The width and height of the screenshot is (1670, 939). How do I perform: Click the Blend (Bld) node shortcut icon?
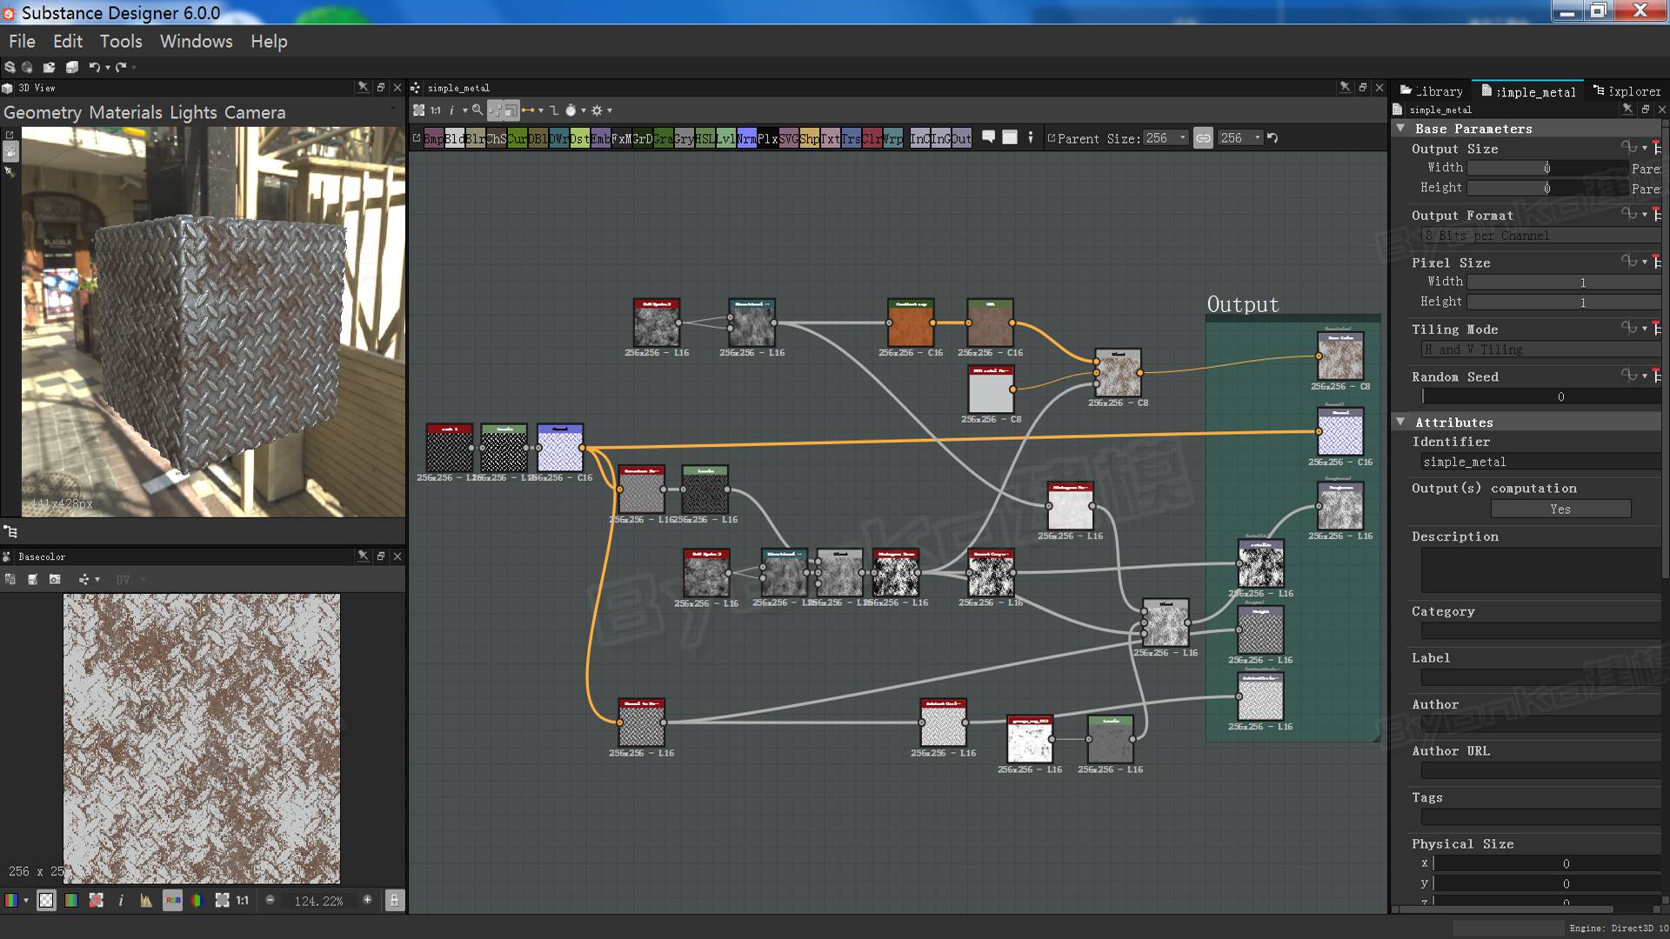(455, 138)
